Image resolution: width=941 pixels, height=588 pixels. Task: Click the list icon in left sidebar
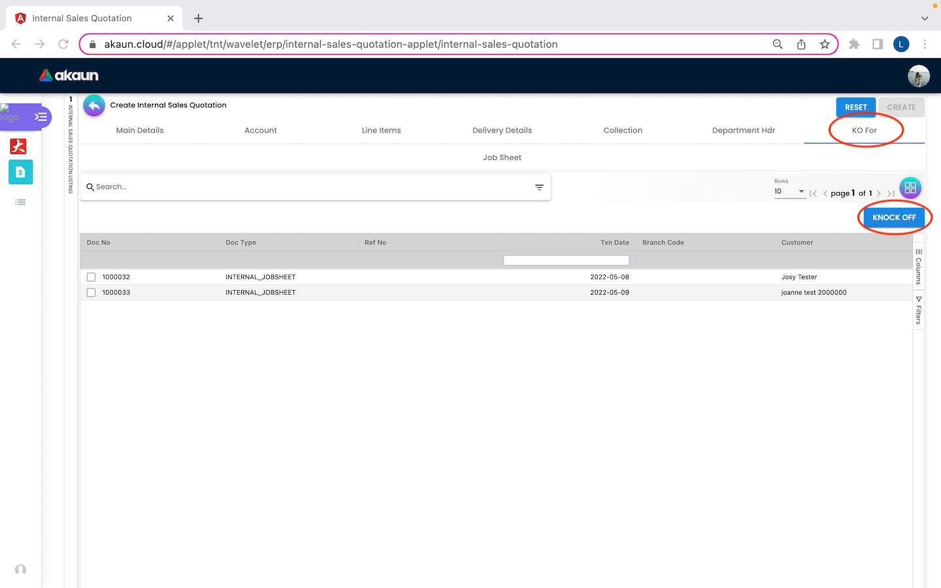pos(20,203)
